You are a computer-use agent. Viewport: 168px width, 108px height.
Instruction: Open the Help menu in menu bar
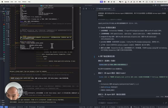(29, 2)
